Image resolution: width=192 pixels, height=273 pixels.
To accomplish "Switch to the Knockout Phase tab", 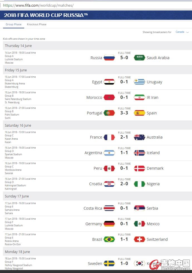I will [x=37, y=24].
